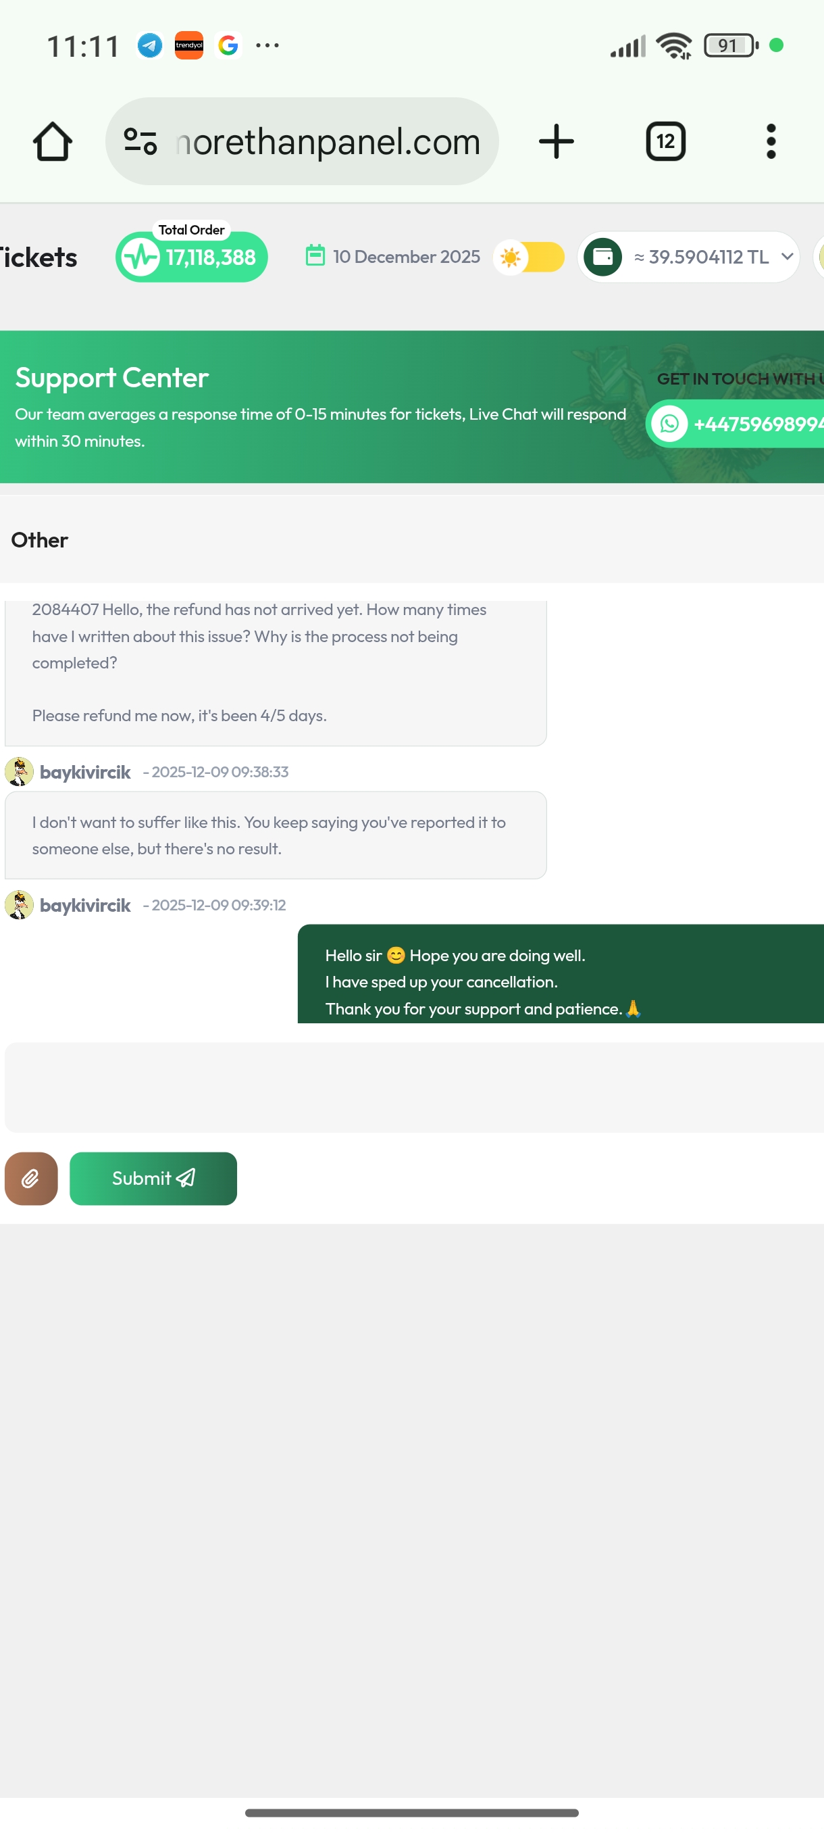Viewport: 824px width, 1833px height.
Task: Tap the browser home icon
Action: click(x=53, y=142)
